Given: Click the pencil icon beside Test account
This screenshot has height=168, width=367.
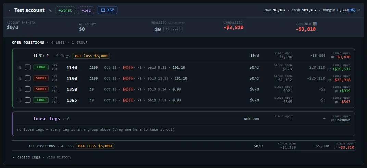Looking at the screenshot, I should (50, 11).
